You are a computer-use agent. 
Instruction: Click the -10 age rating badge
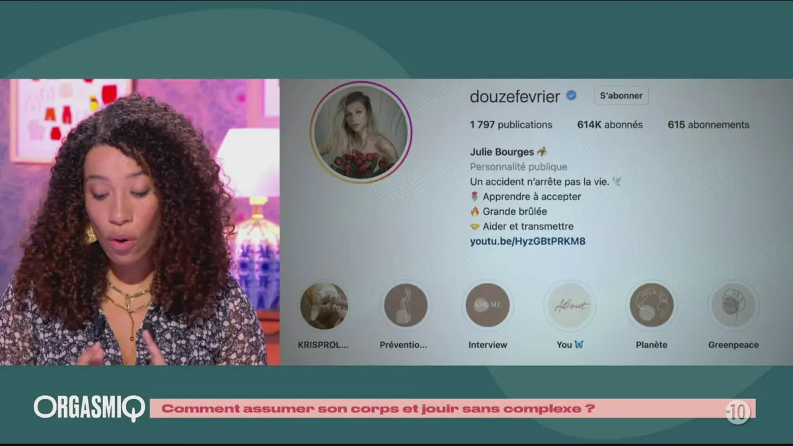737,412
